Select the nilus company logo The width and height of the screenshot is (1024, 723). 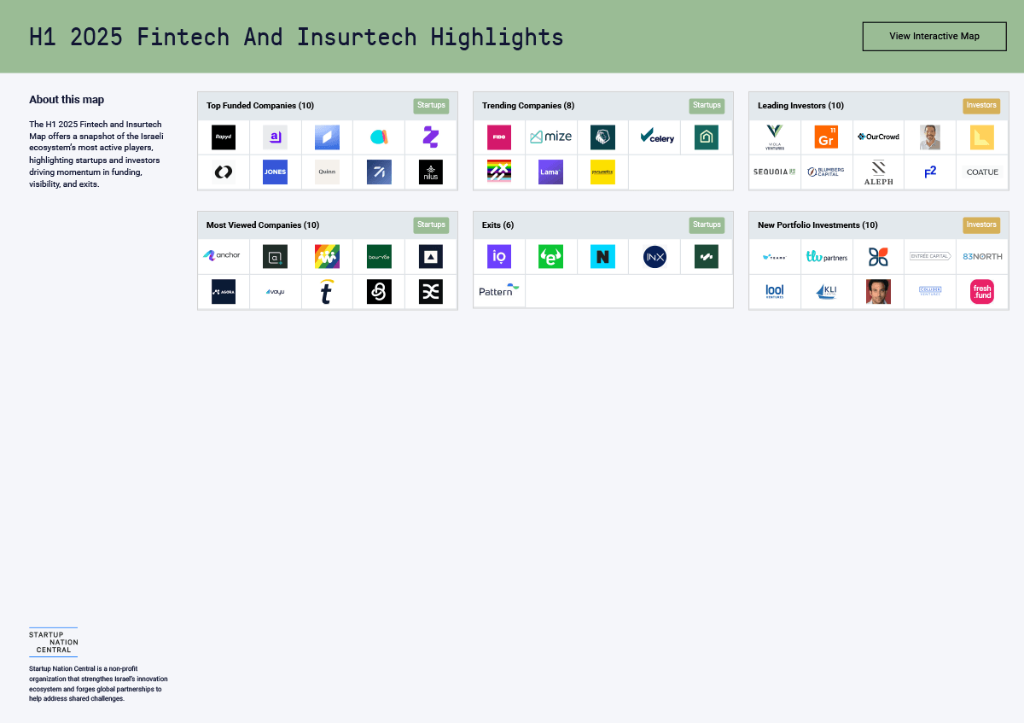(431, 172)
